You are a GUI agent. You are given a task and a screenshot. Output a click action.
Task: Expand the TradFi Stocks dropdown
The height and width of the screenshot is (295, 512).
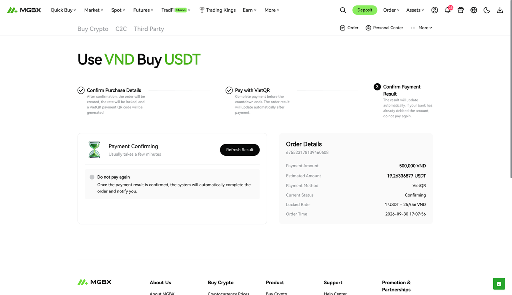click(176, 10)
